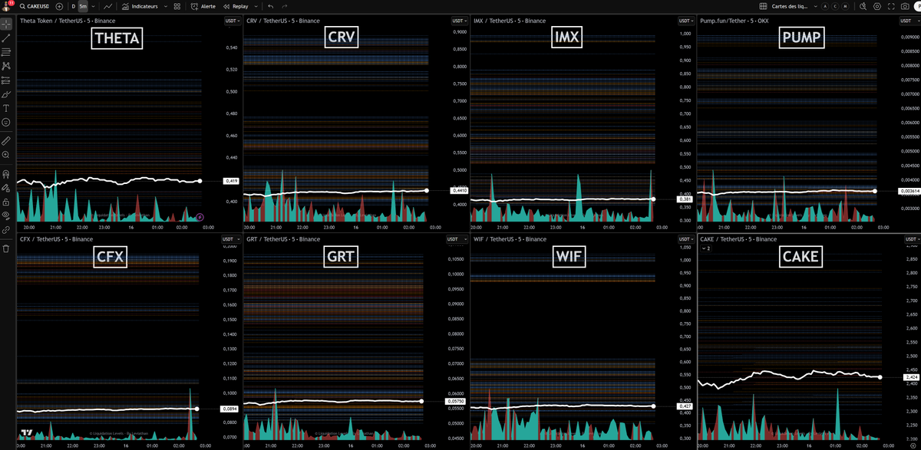921x450 pixels.
Task: Click the add symbol compare plus icon
Action: (59, 6)
